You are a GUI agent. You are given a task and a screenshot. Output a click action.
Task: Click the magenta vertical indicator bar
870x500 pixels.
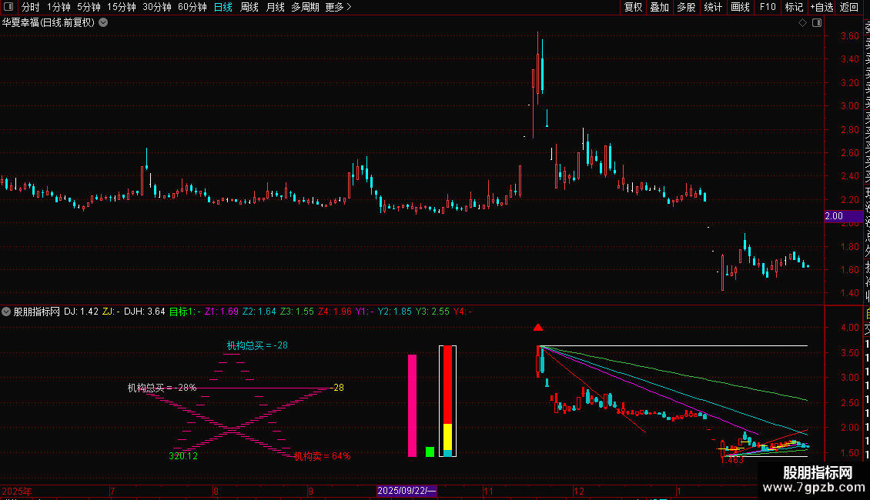click(x=412, y=405)
